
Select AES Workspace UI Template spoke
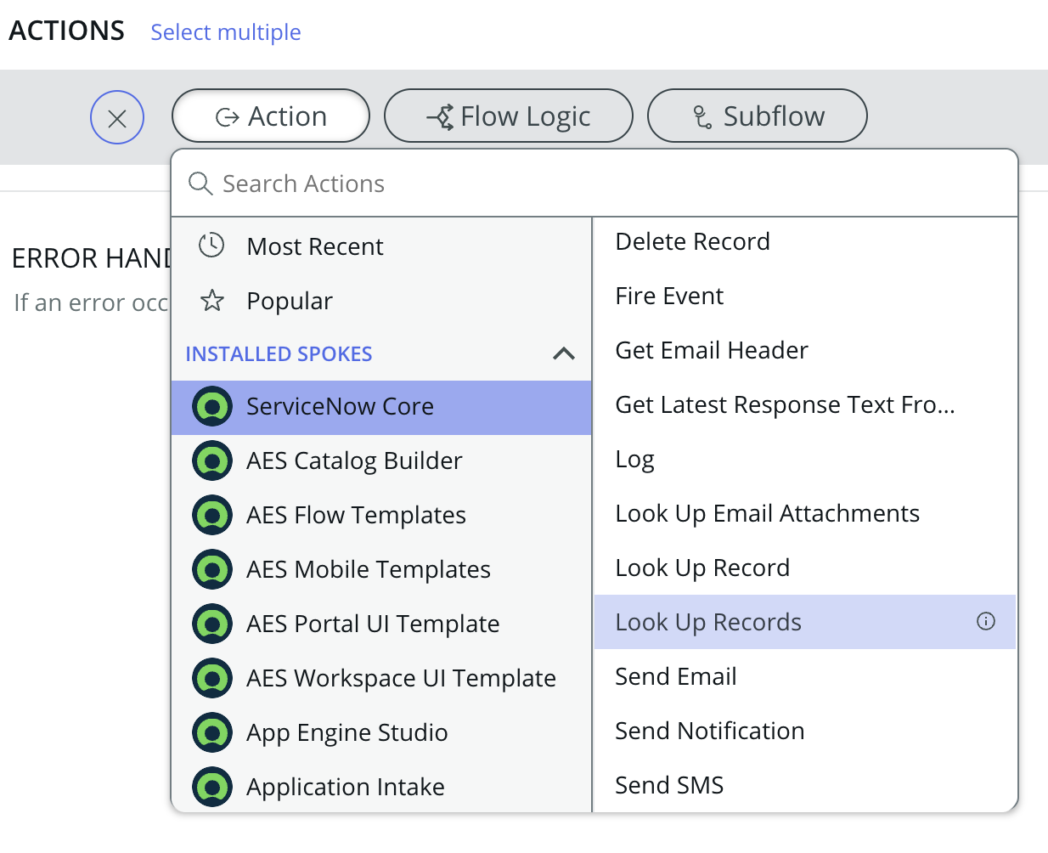click(x=401, y=678)
